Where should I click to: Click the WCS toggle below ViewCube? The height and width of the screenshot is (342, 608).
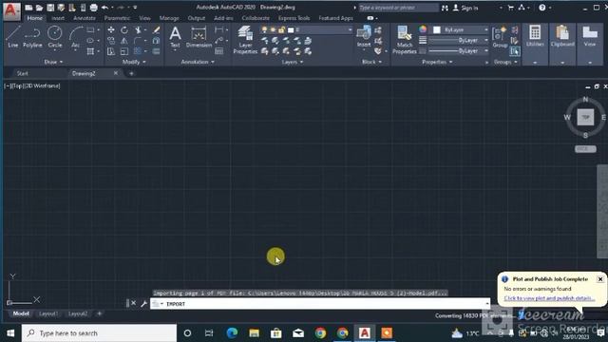tap(585, 149)
